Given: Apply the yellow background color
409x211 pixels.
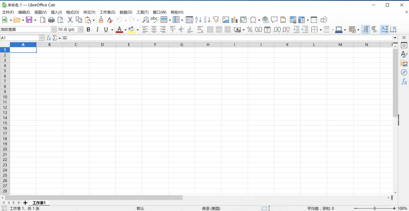Looking at the screenshot, I should [x=131, y=30].
